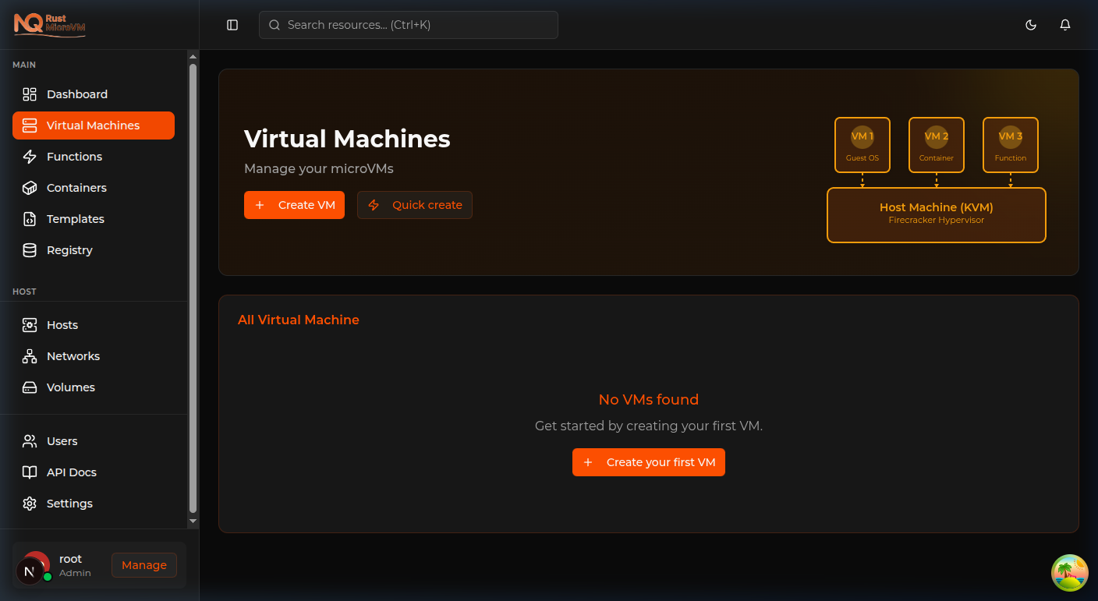Open Hosts under the HOST section

click(x=63, y=325)
